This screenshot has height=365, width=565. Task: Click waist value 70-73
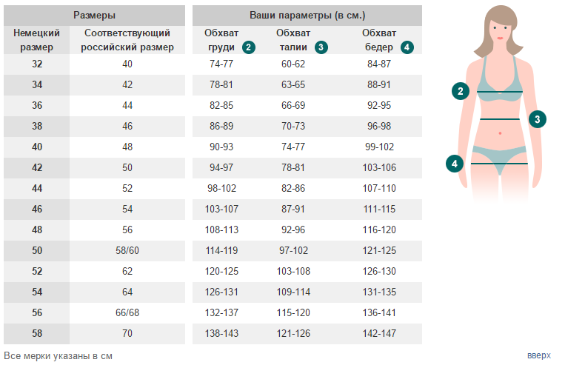(x=293, y=126)
